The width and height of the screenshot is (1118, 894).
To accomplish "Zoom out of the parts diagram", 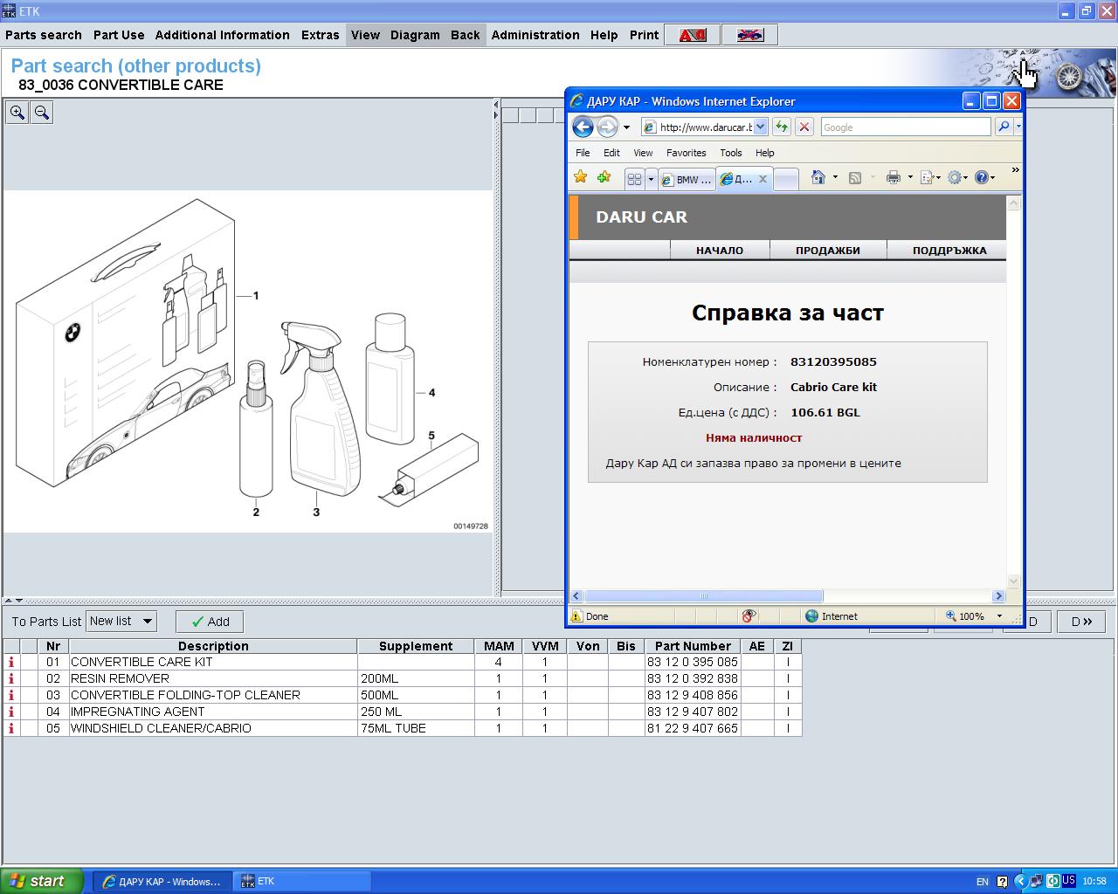I will (42, 113).
